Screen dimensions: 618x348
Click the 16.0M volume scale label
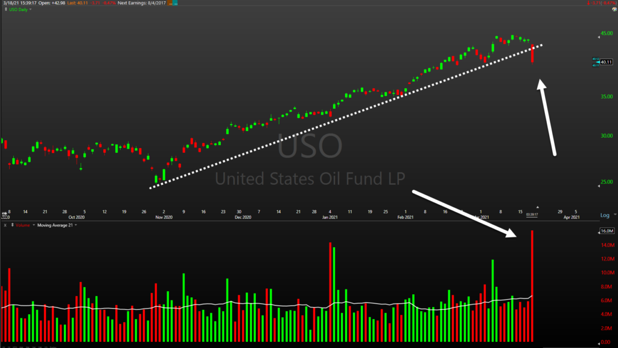pyautogui.click(x=607, y=231)
